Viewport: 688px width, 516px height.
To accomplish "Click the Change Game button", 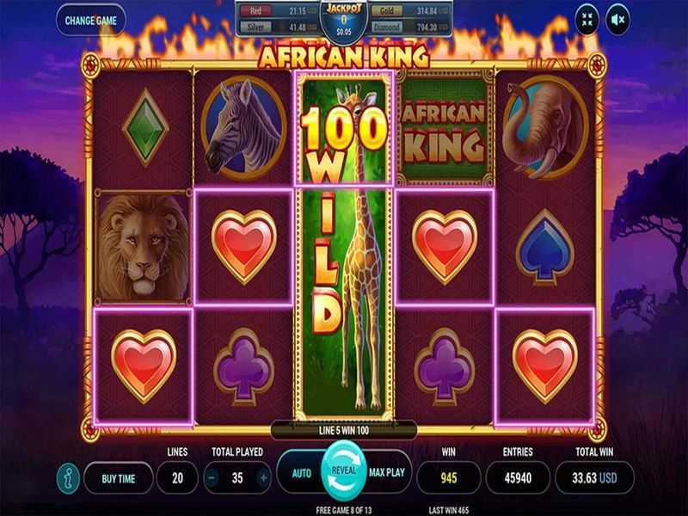I will tap(91, 21).
